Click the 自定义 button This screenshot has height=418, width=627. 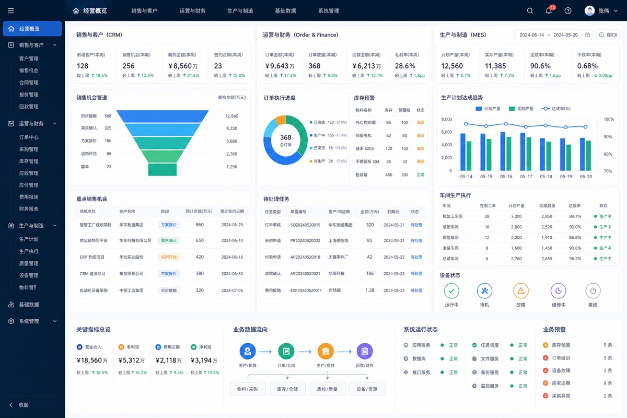coord(608,35)
